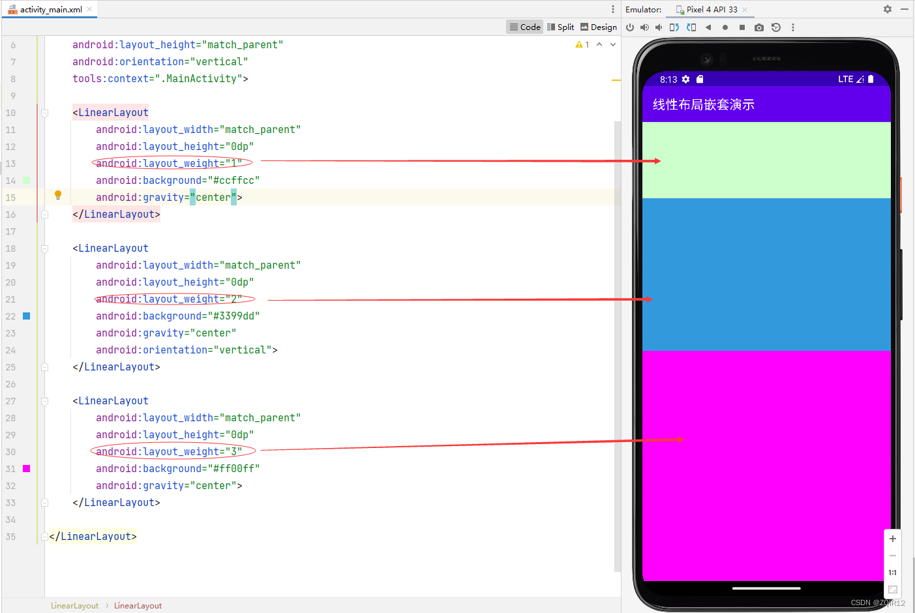The image size is (915, 613).
Task: Collapse the LinearLayout at line 18
Action: tap(45, 248)
